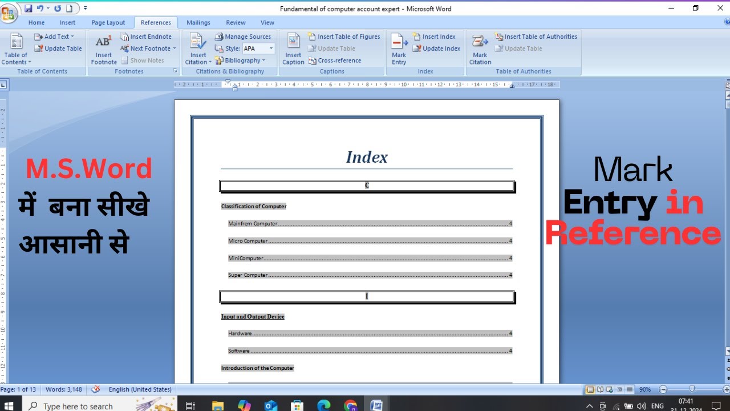
Task: Open the Mailings tab
Action: click(198, 23)
